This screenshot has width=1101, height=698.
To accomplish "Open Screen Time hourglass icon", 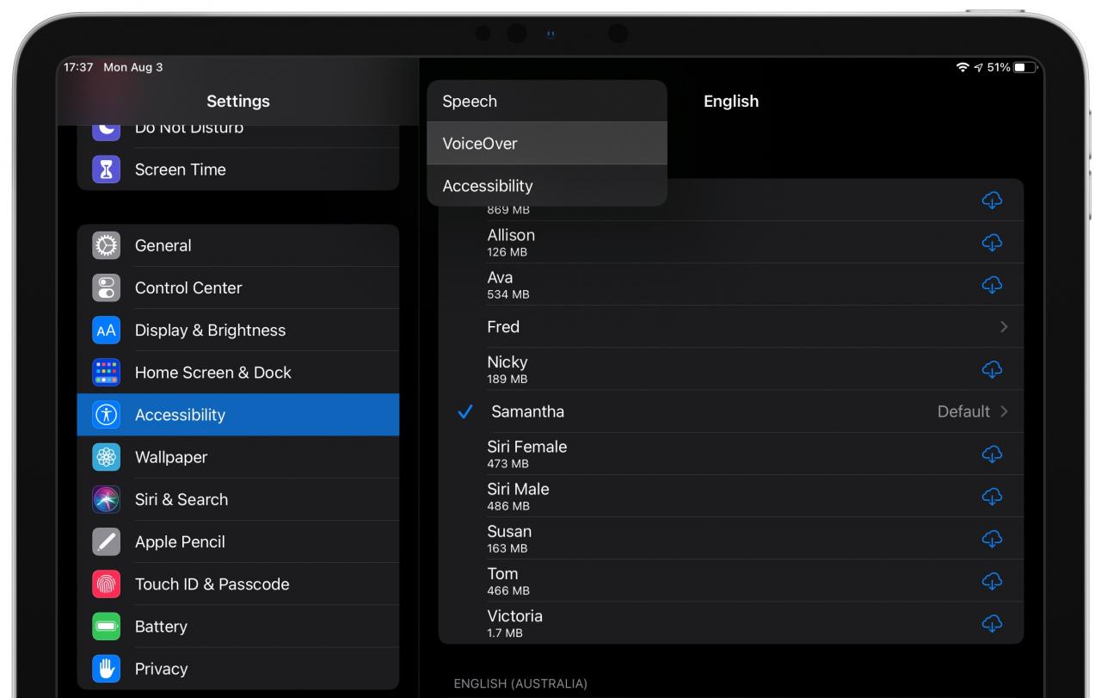I will (106, 170).
